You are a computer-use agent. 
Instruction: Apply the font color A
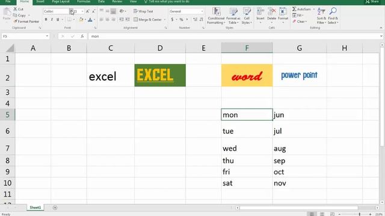90,19
